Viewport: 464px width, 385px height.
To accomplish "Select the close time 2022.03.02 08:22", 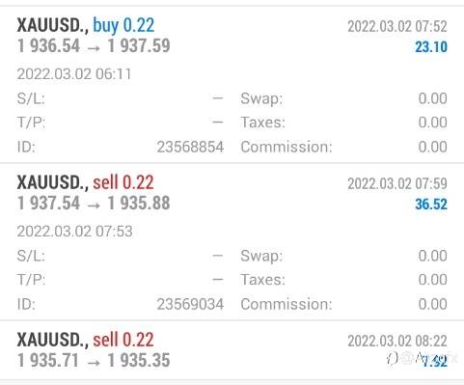I will point(397,341).
